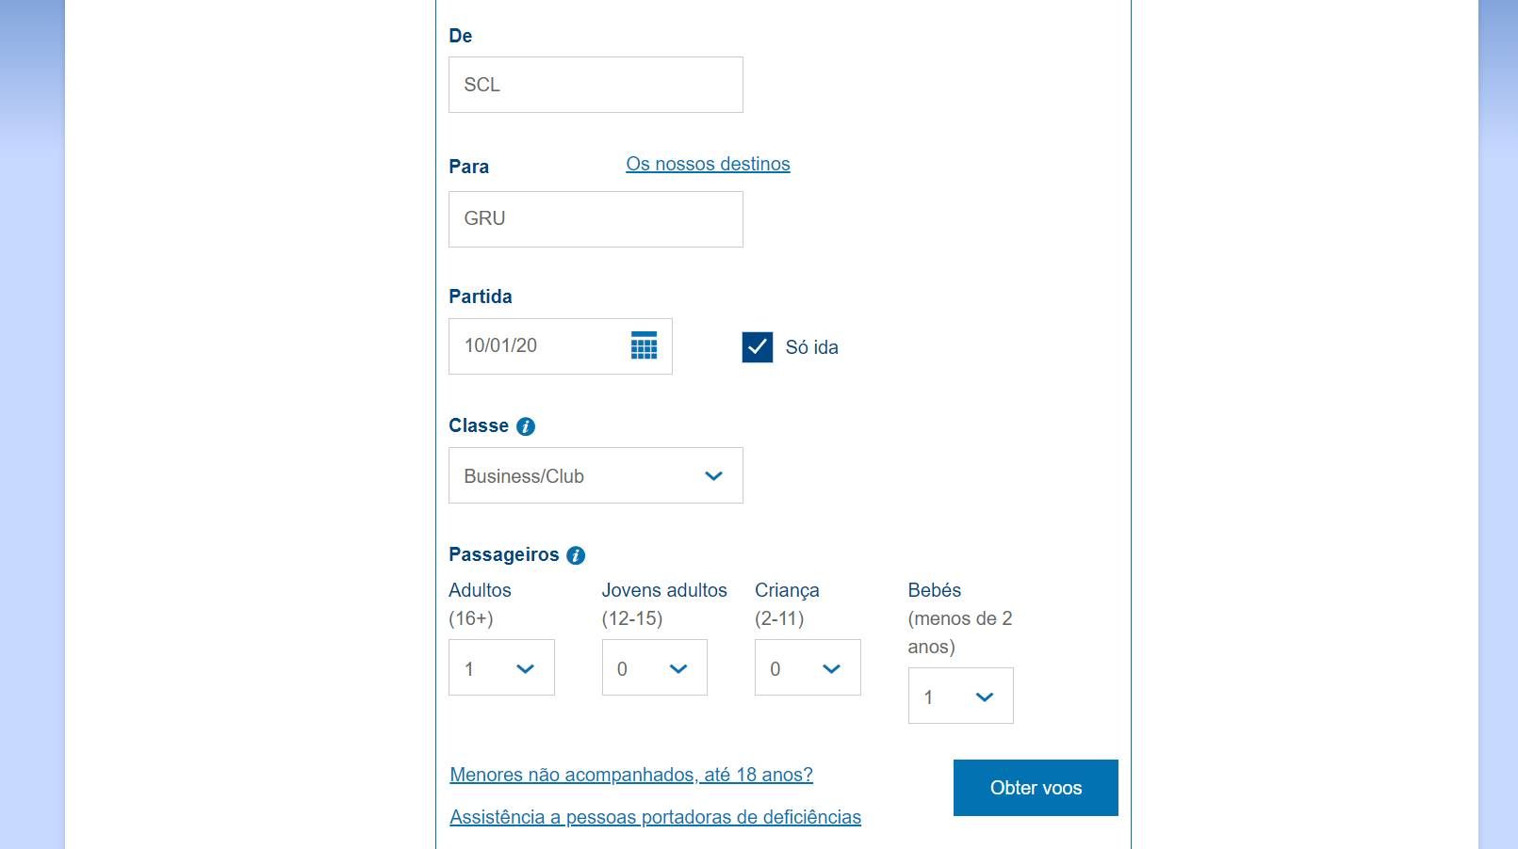Screen dimensions: 1518x849
Task: Click the Passageiros info icon
Action: coord(576,555)
